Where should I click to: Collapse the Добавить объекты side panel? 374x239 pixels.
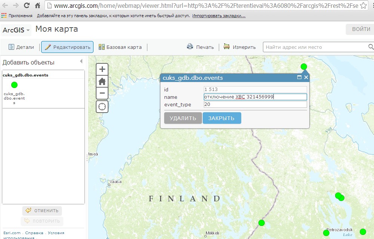coord(81,62)
